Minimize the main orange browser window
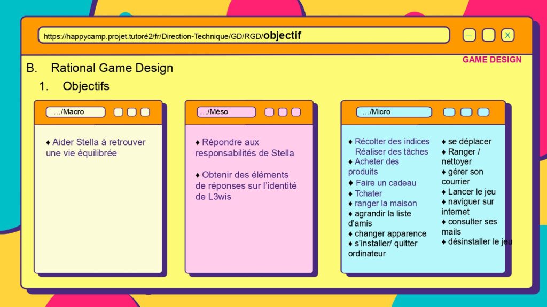The image size is (547, 307). [469, 35]
